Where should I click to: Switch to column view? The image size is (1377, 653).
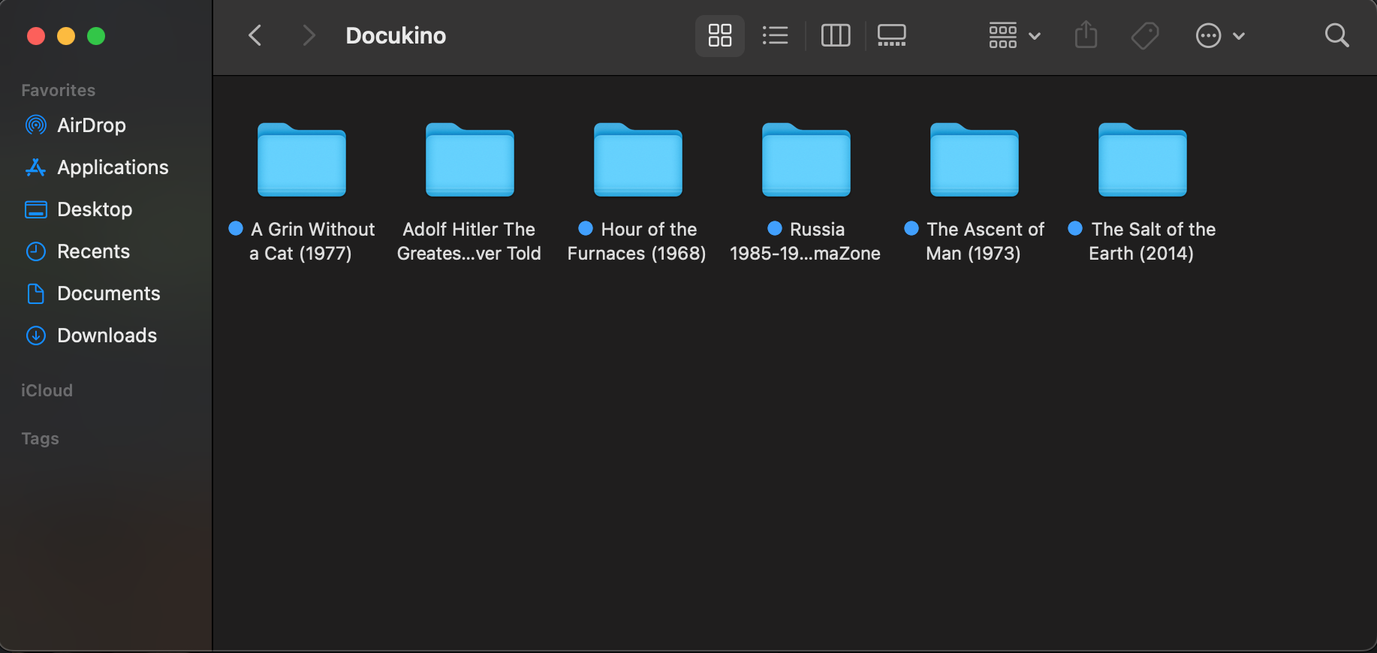coord(836,35)
